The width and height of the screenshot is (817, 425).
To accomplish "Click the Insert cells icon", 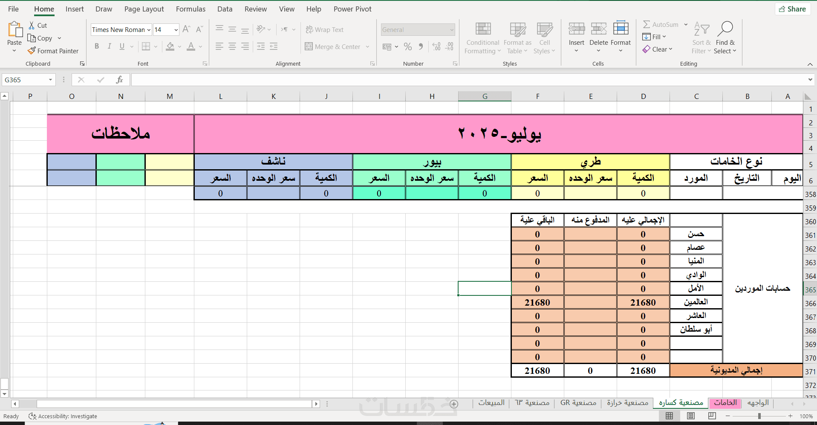I will click(576, 29).
